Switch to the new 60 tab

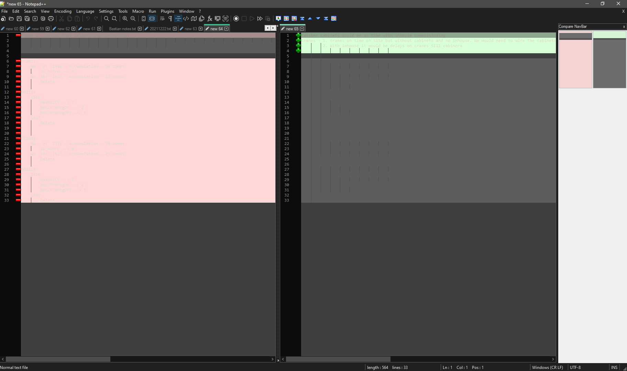coord(12,29)
